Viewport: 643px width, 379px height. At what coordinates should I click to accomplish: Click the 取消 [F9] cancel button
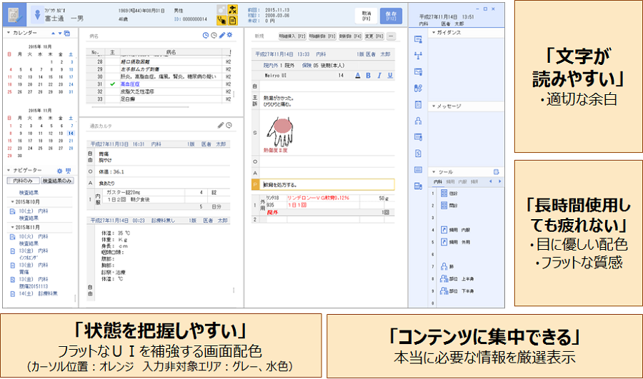pyautogui.click(x=365, y=16)
